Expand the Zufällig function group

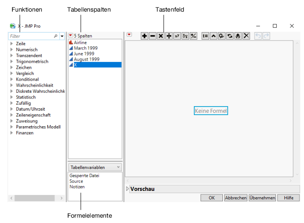12,103
